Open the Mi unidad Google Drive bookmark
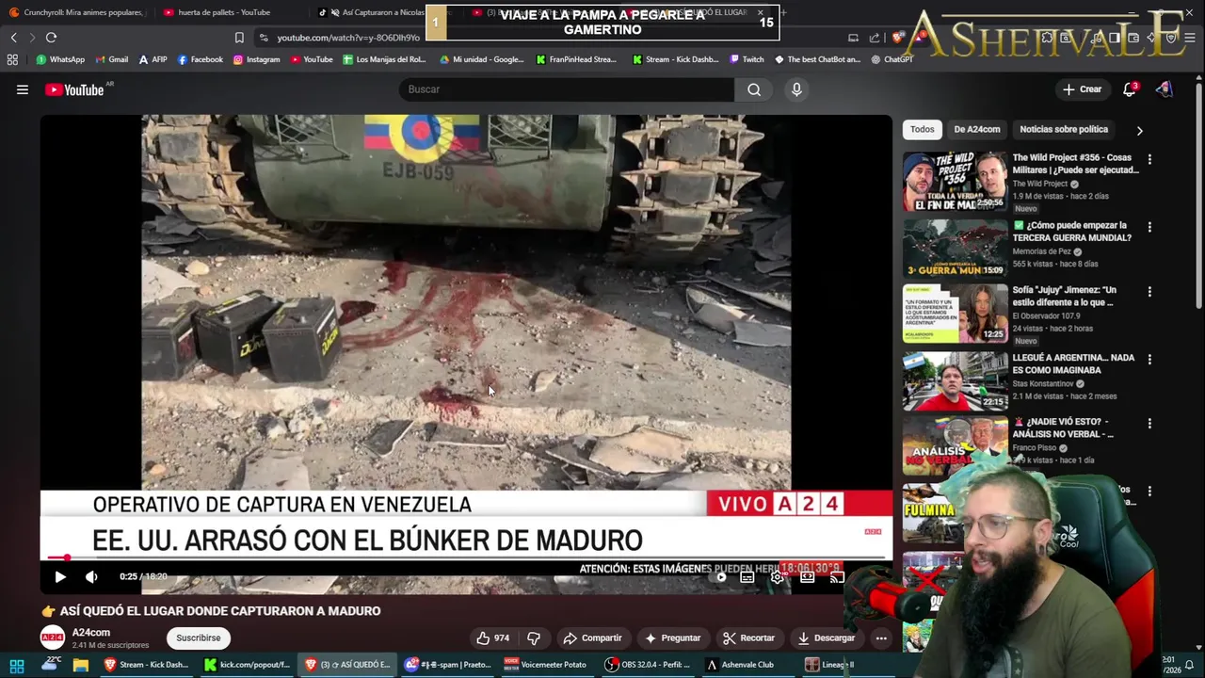 tap(481, 59)
